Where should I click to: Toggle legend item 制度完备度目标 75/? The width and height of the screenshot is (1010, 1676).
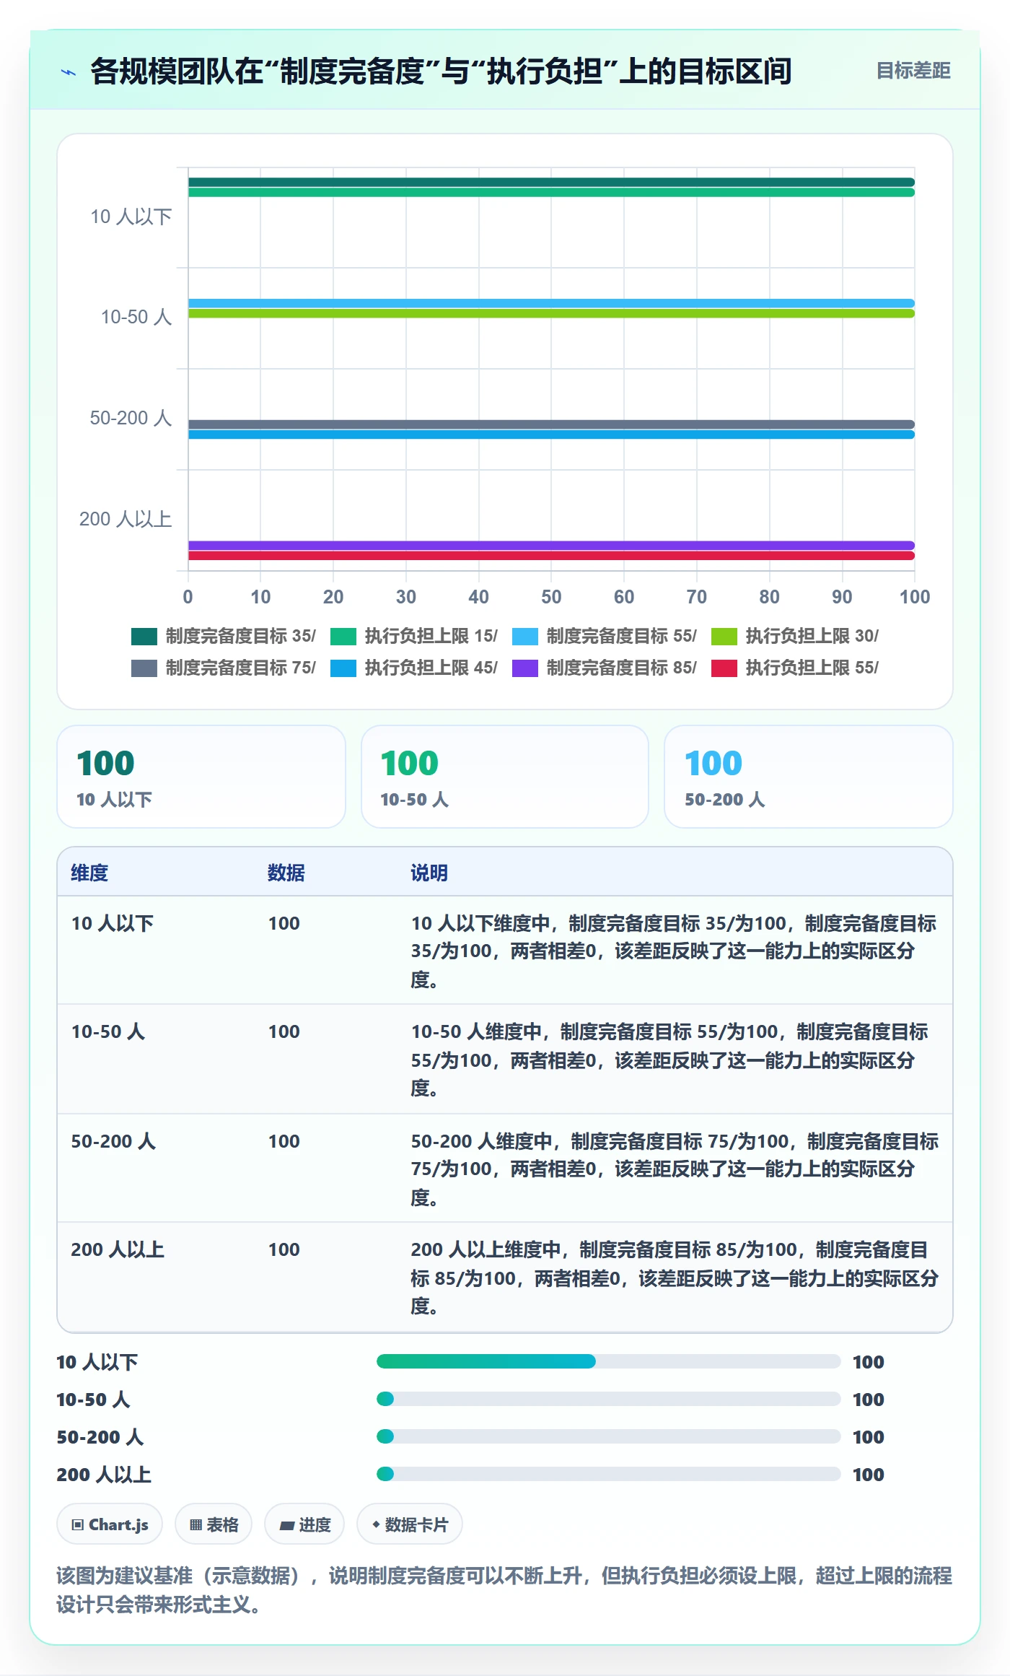(224, 668)
